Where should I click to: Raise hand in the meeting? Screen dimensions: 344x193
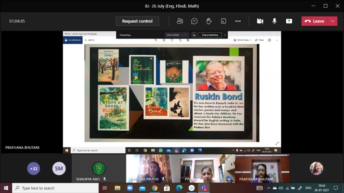tap(209, 21)
